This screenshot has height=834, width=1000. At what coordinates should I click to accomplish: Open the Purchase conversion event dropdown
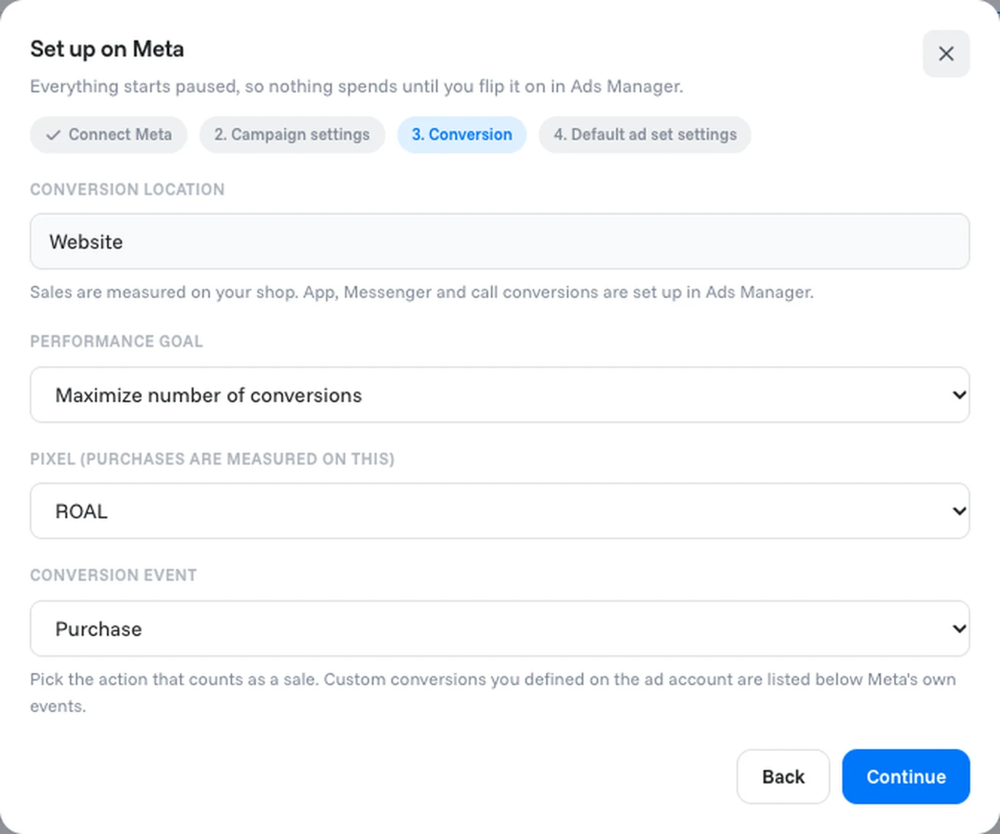coord(500,628)
